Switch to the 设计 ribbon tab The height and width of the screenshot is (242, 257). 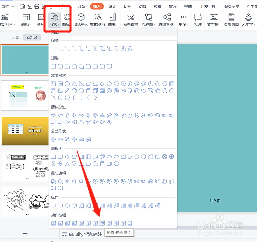(112, 6)
